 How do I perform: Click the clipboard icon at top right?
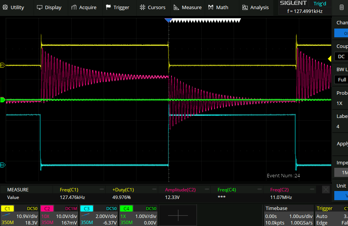tap(341, 7)
